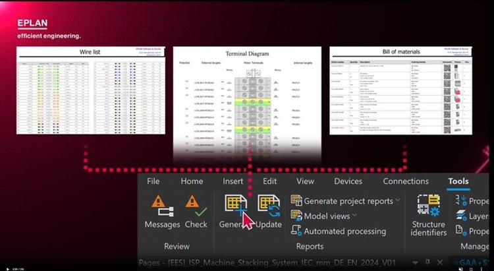Close the Pages navigator panel
Viewport: 494px width, 271px height.
pyautogui.click(x=440, y=262)
